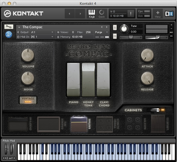
Task: Open the Midi Ch dropdown
Action: [x=35, y=37]
